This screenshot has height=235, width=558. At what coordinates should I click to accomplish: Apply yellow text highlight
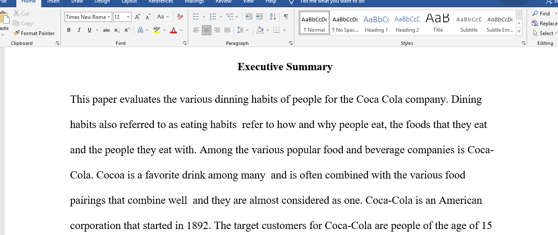pos(156,30)
